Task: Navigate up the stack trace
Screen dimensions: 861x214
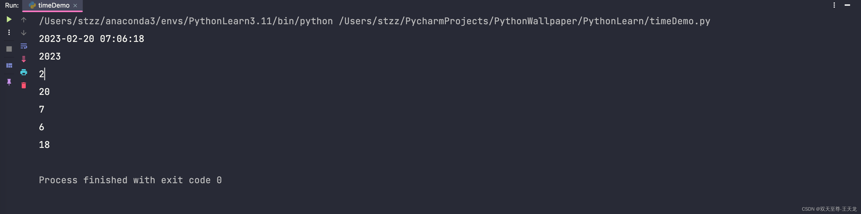Action: [23, 19]
